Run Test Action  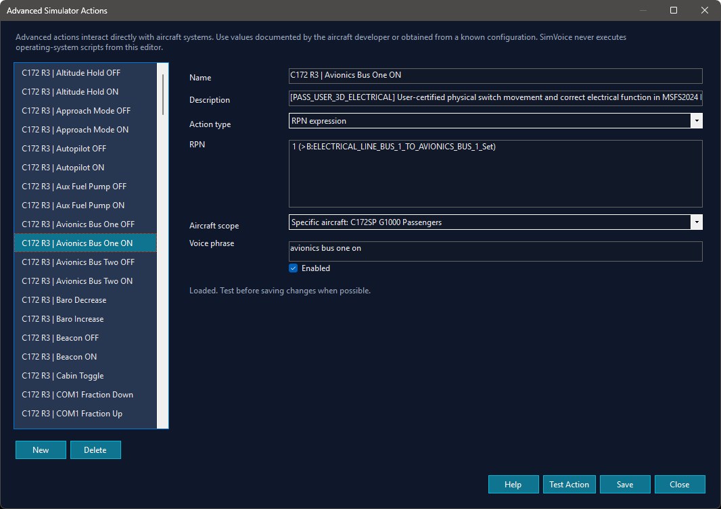(x=569, y=484)
